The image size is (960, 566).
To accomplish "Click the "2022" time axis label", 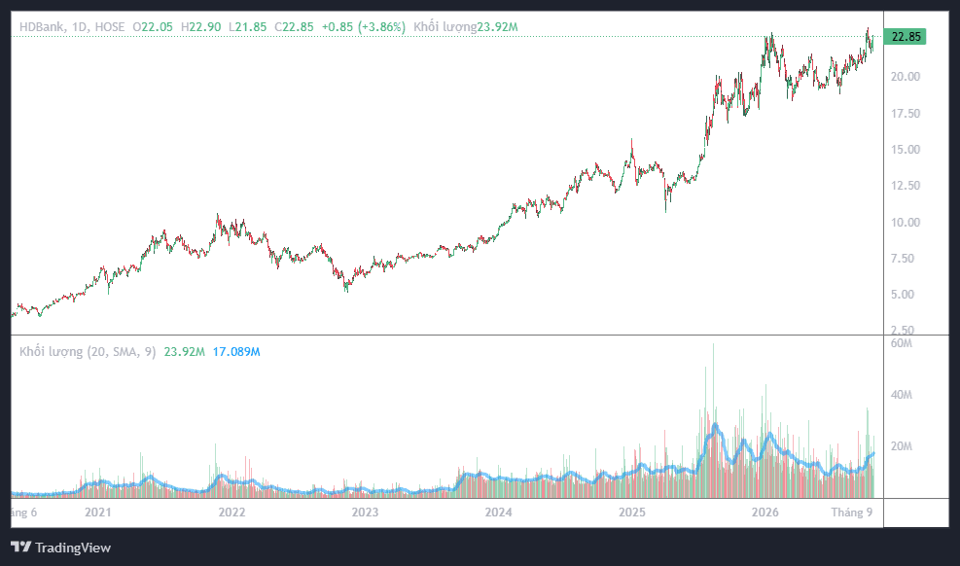I will tap(231, 513).
